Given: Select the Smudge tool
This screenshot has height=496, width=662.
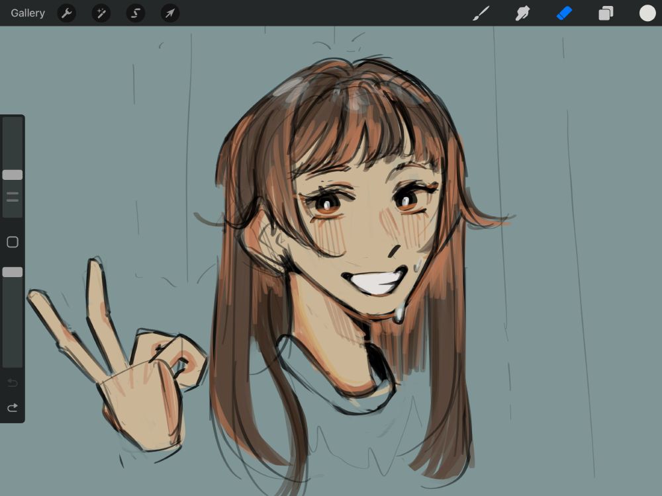Looking at the screenshot, I should (522, 13).
